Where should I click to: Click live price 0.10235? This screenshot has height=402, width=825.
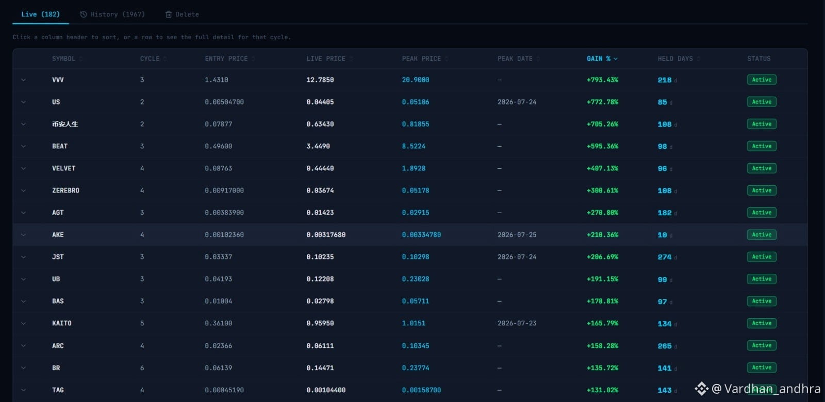(x=320, y=257)
